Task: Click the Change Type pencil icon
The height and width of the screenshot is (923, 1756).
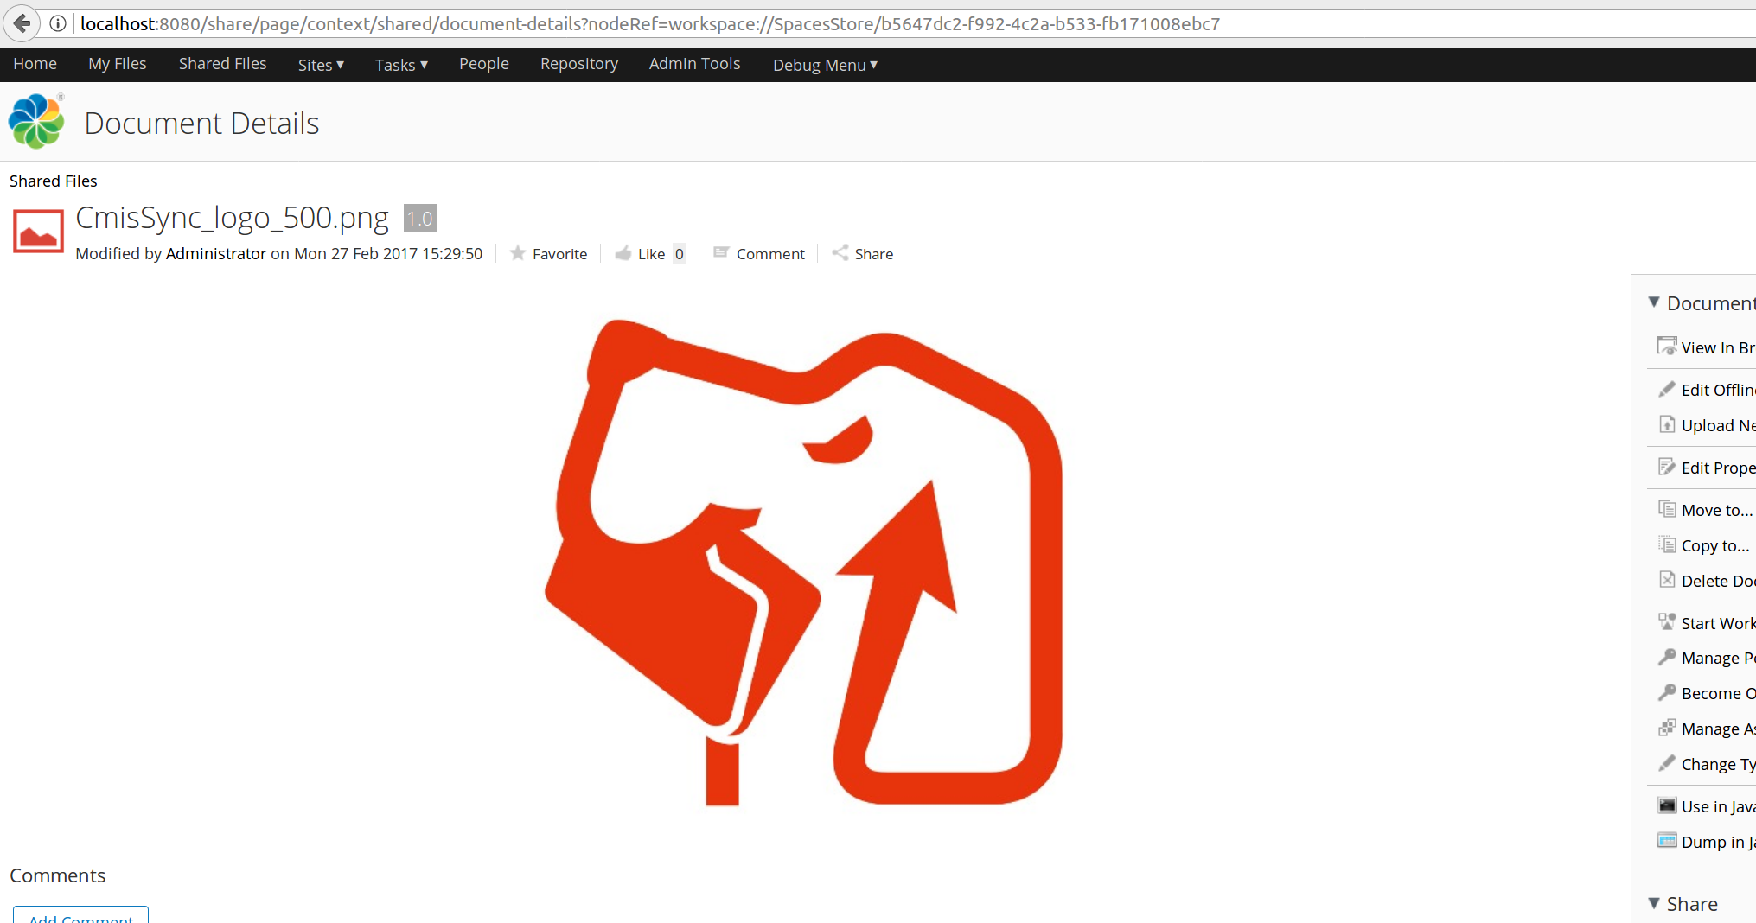Action: pyautogui.click(x=1667, y=763)
